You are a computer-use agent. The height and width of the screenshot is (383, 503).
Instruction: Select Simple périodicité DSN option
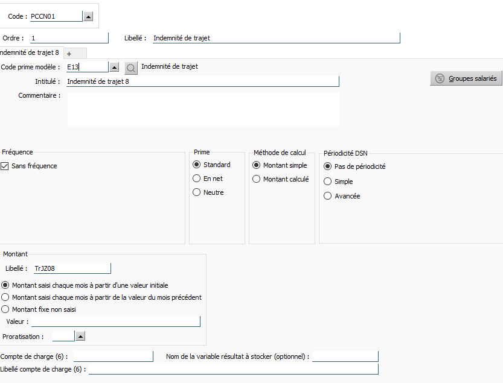click(327, 182)
